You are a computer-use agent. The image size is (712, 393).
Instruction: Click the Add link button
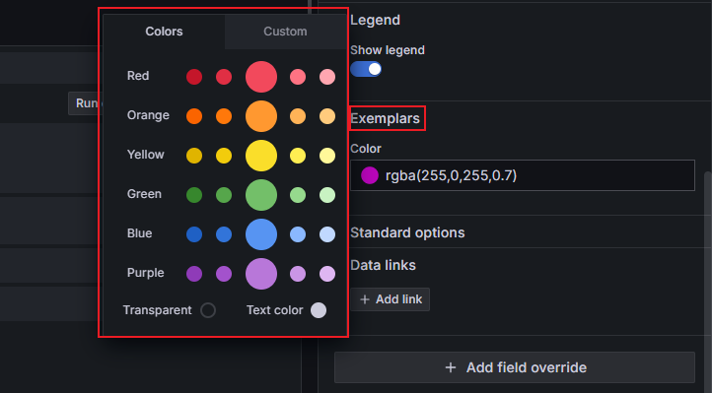[x=391, y=299]
